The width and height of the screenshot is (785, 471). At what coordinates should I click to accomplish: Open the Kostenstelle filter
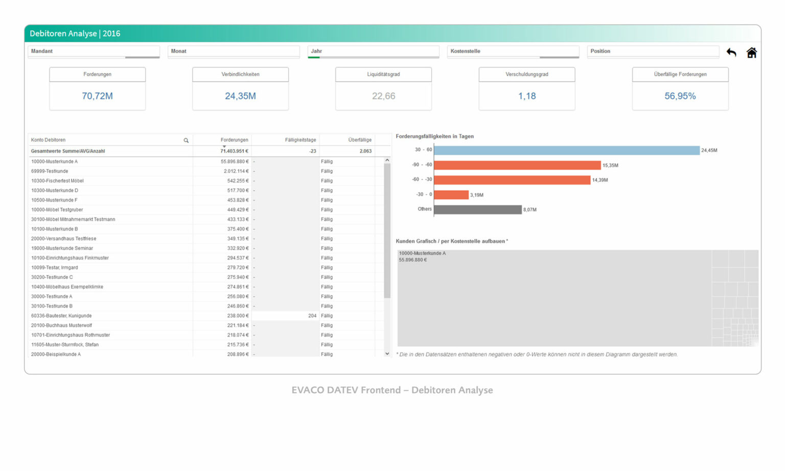pos(513,51)
